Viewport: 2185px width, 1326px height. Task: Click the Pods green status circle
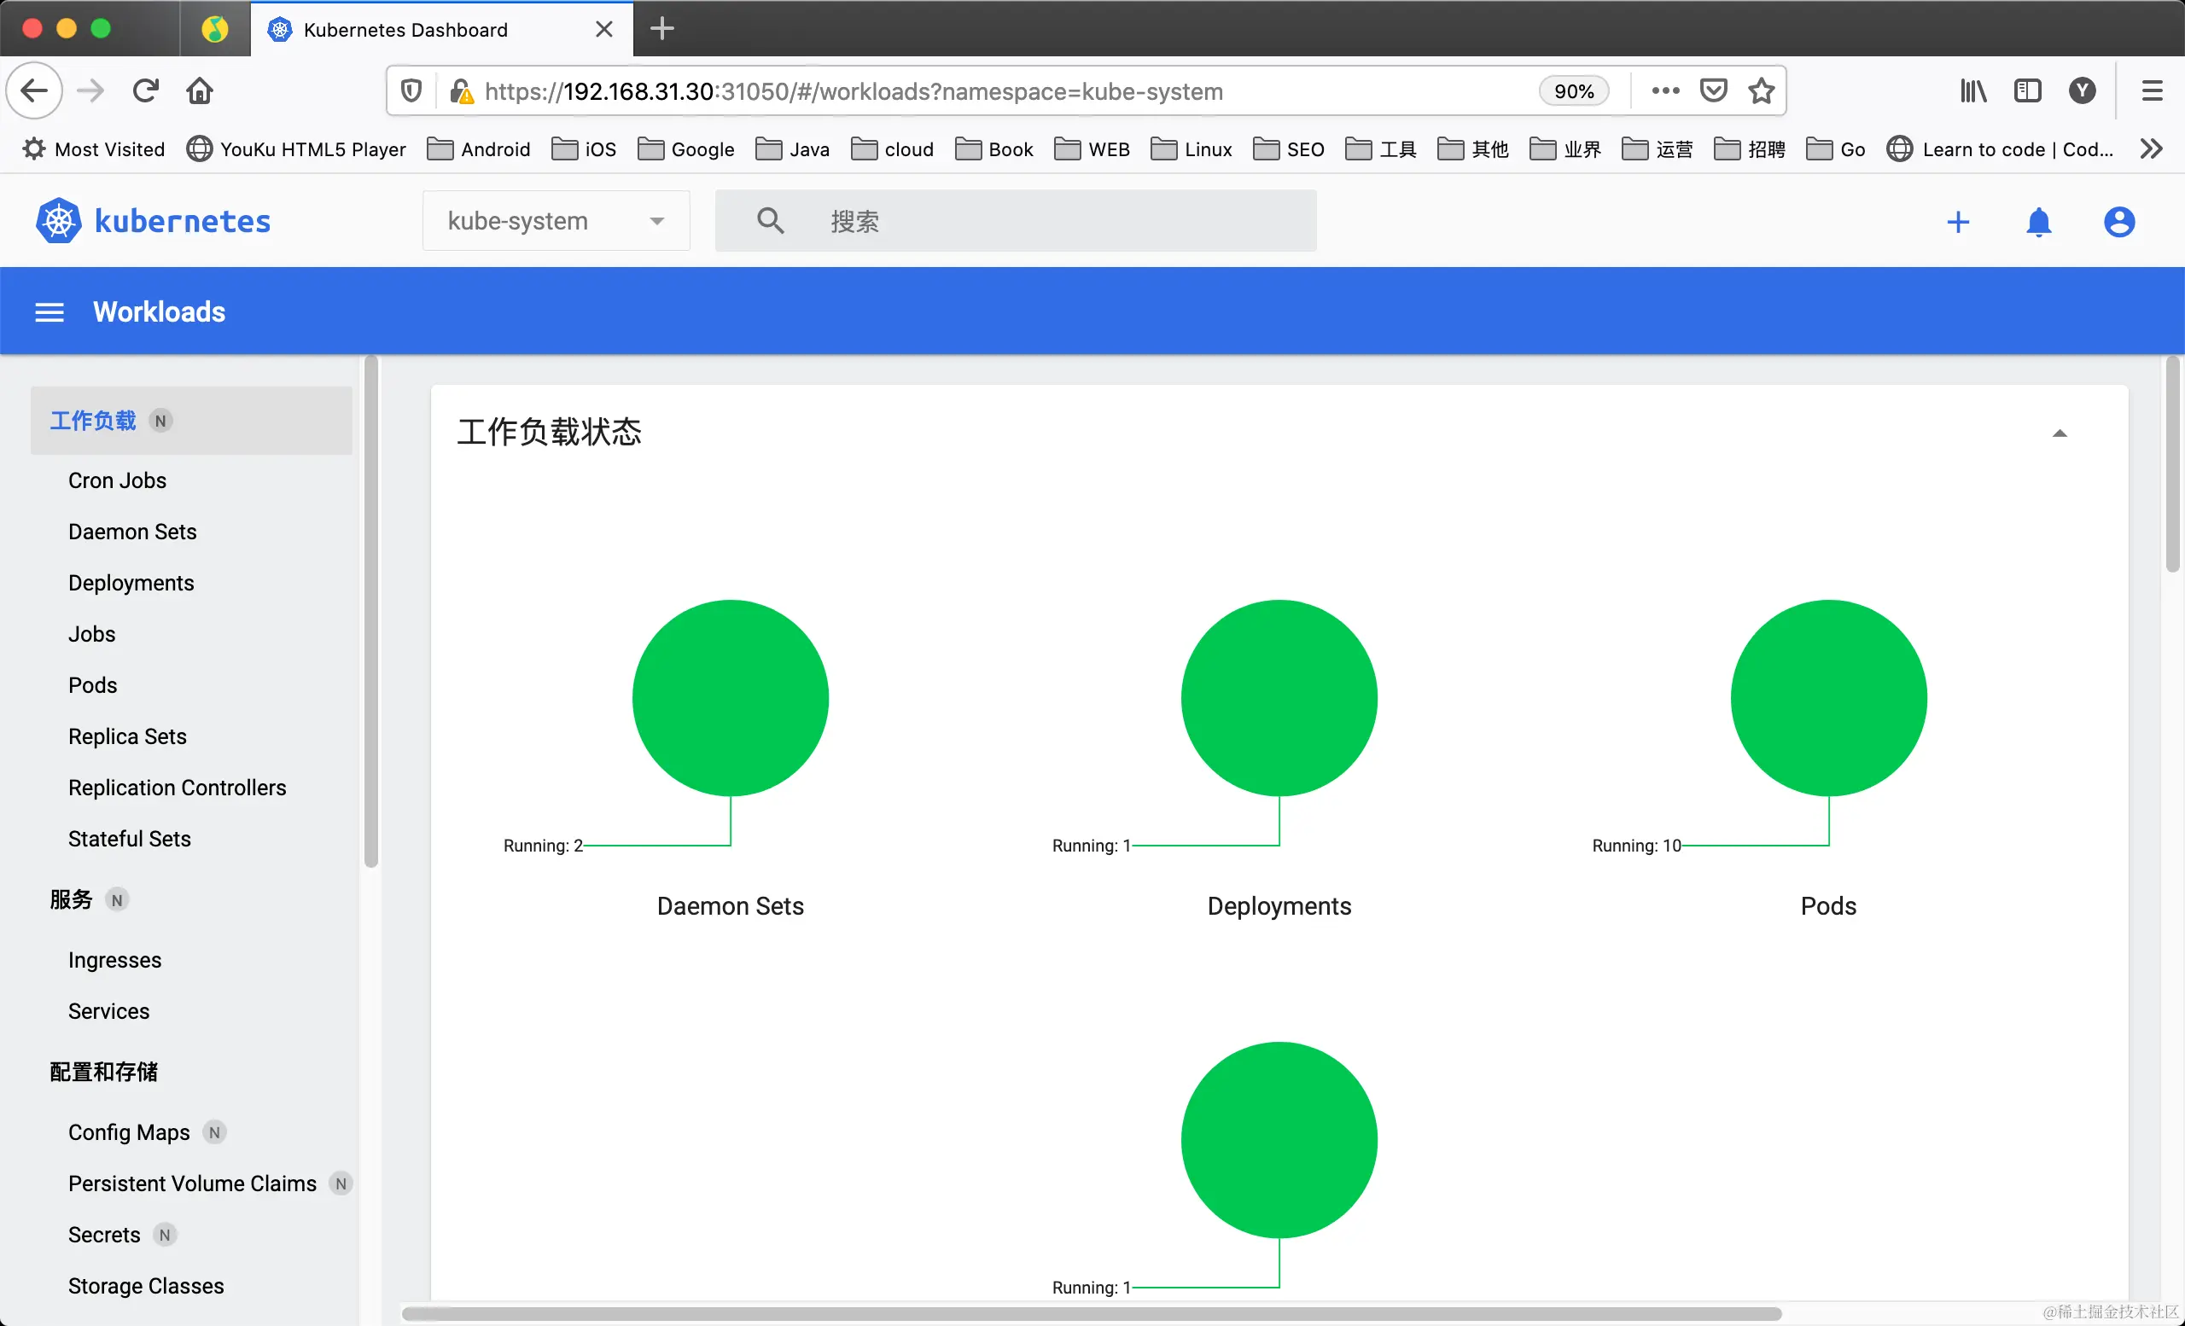pos(1827,698)
